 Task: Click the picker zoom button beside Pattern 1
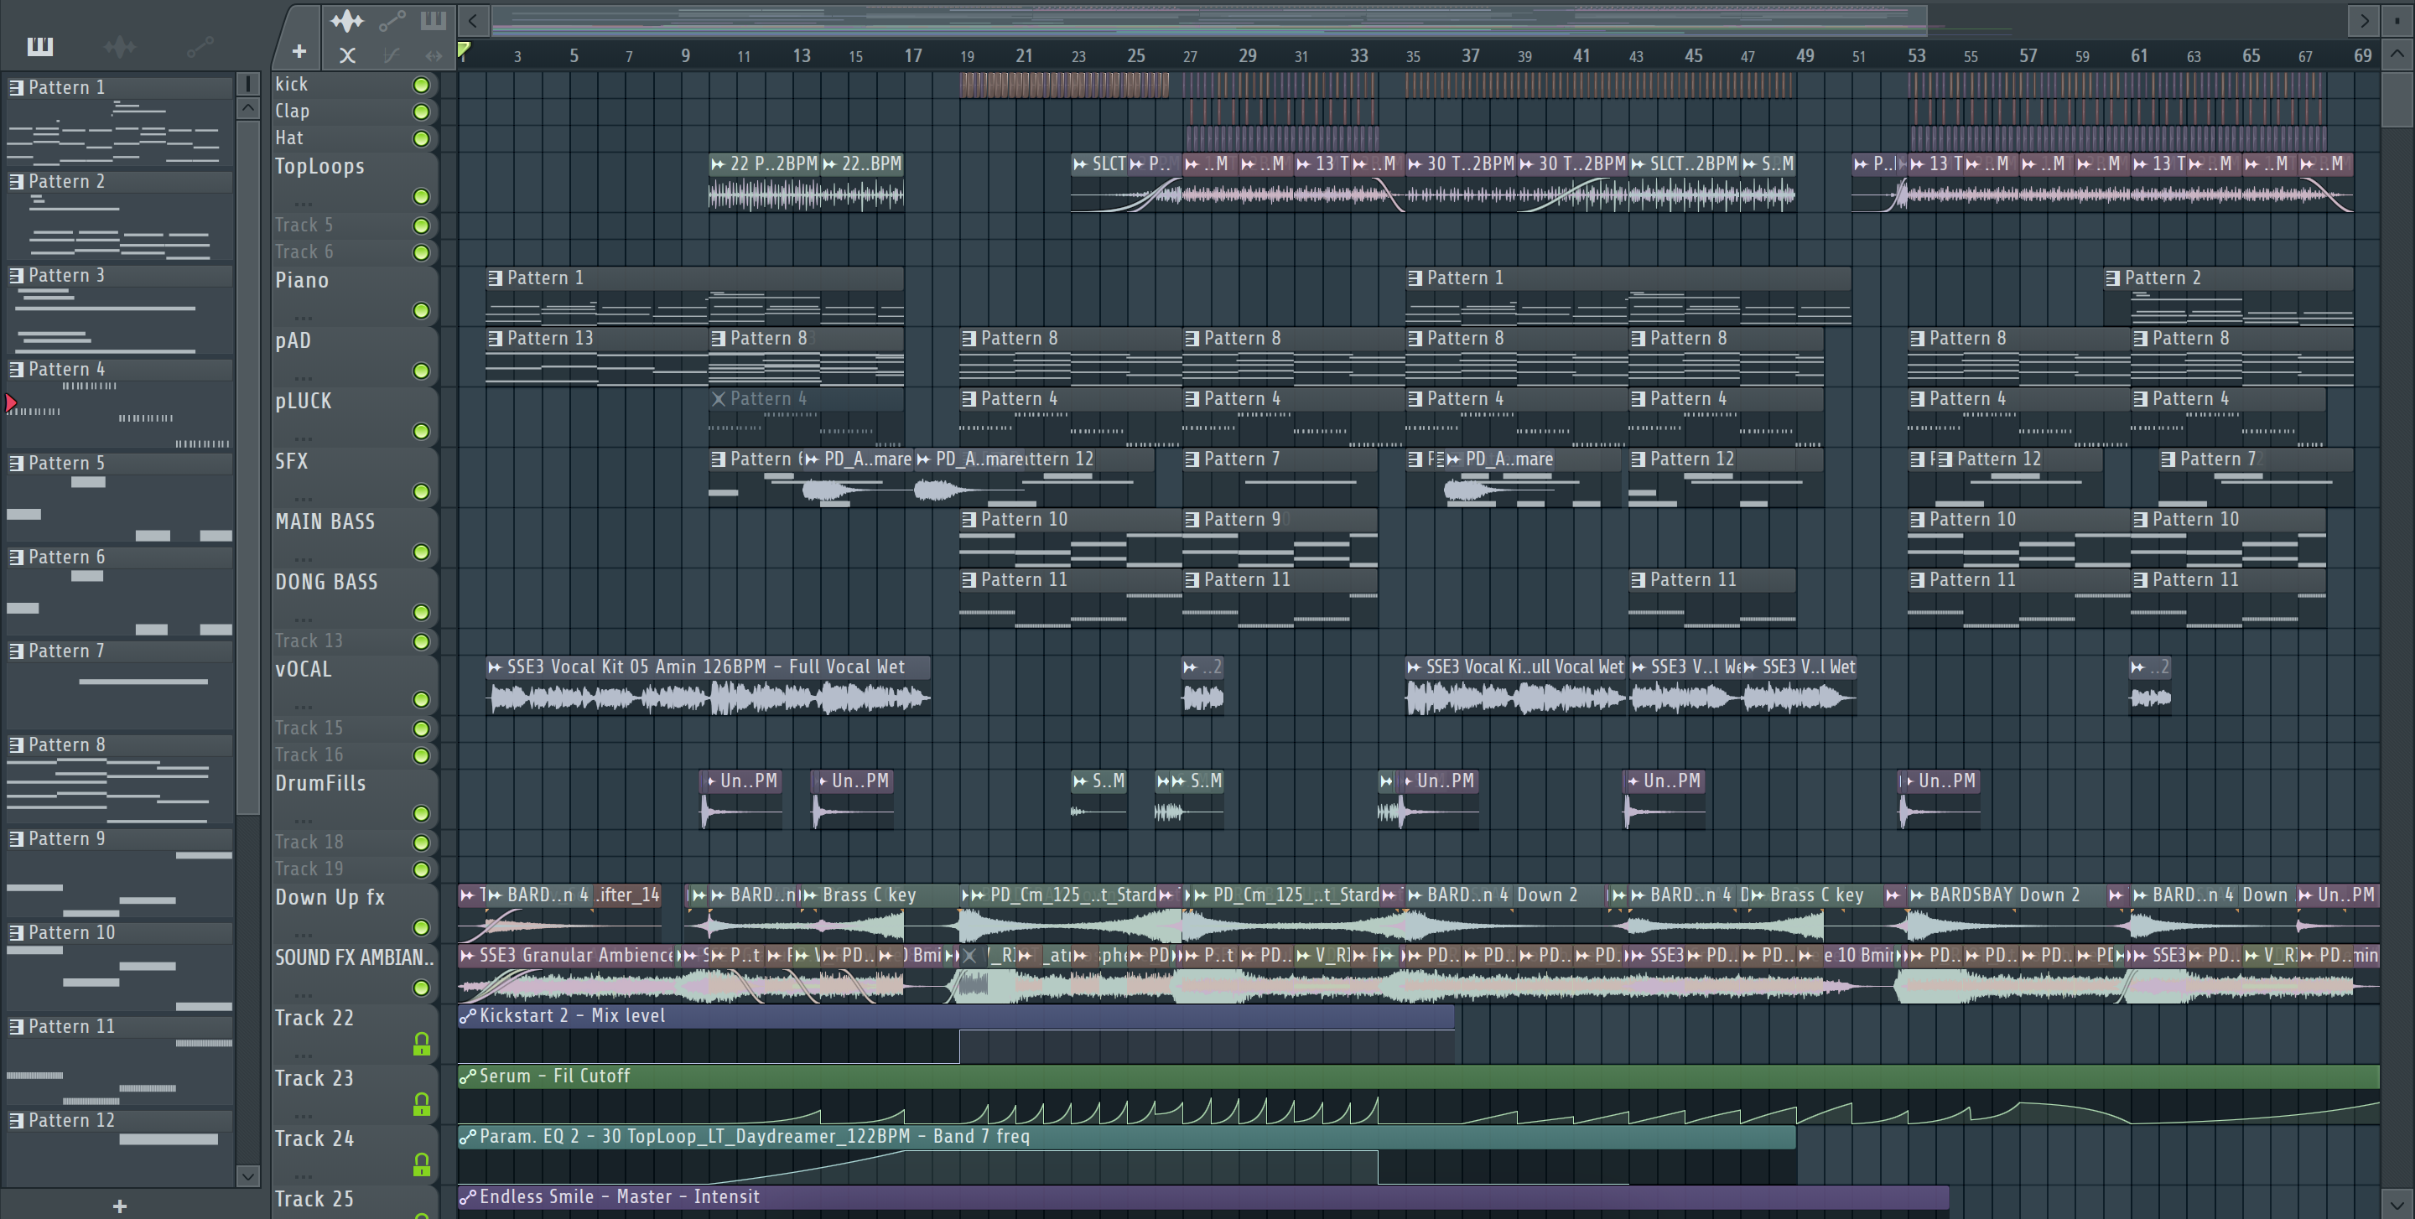click(x=247, y=85)
